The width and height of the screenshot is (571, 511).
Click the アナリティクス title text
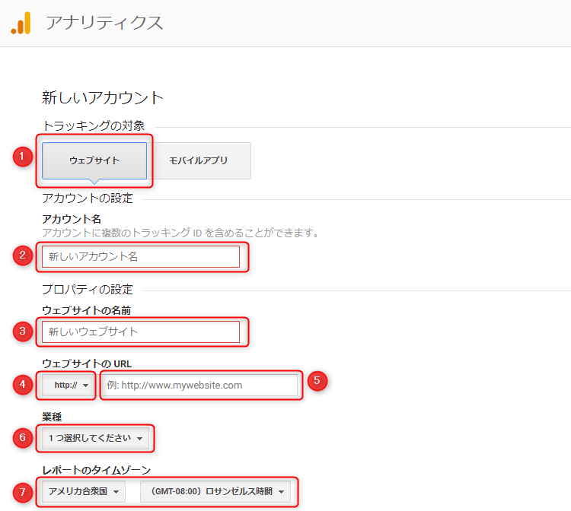coord(104,23)
